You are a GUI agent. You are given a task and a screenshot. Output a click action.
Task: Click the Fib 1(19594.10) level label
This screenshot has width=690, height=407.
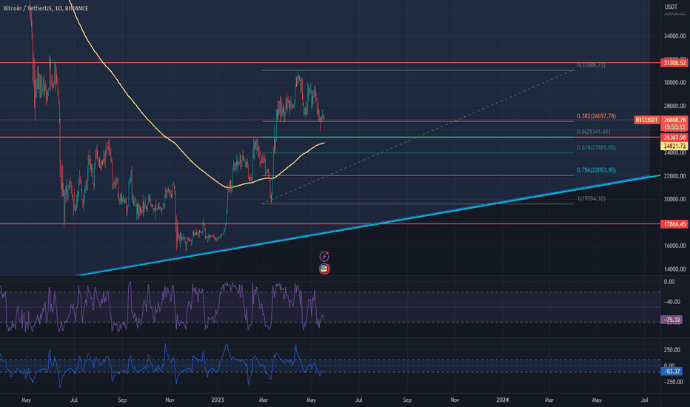tap(591, 199)
